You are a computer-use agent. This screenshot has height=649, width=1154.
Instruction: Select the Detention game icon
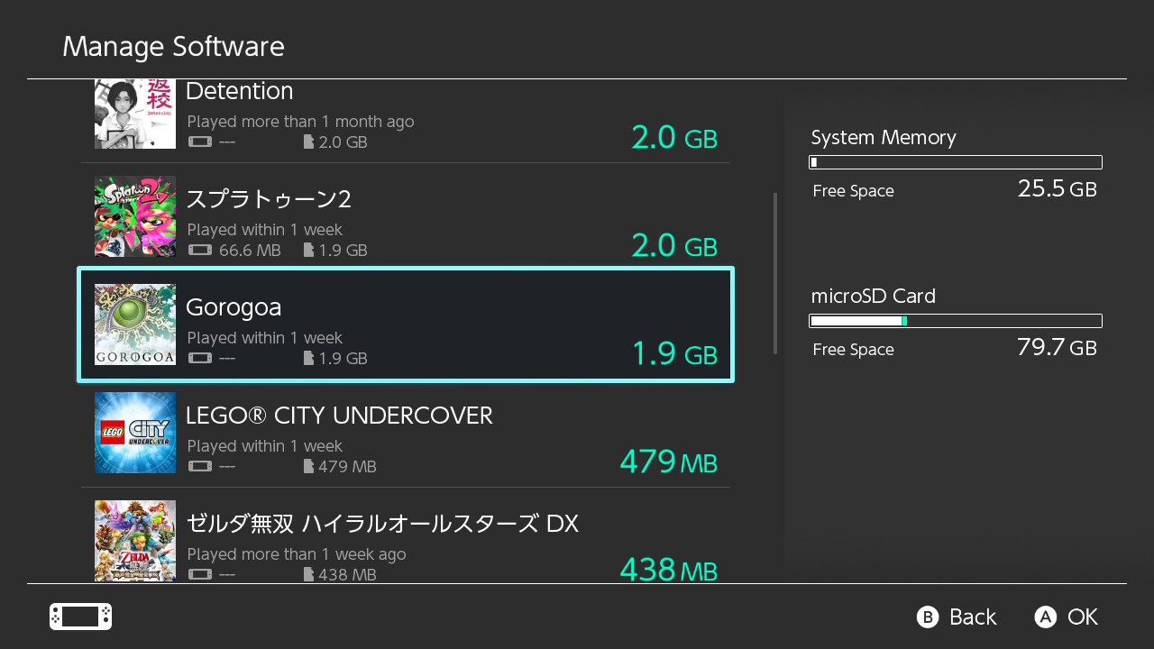tap(134, 114)
